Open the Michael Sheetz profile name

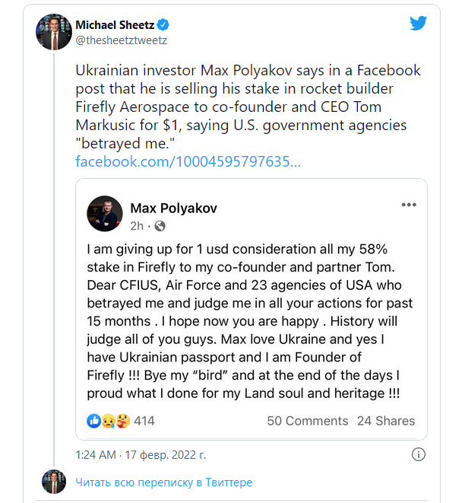(x=113, y=26)
